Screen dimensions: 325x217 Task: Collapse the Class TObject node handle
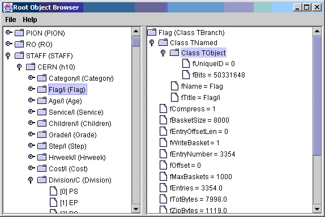point(163,53)
